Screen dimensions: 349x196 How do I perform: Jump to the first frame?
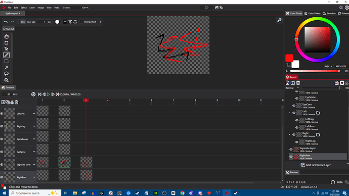point(39,94)
